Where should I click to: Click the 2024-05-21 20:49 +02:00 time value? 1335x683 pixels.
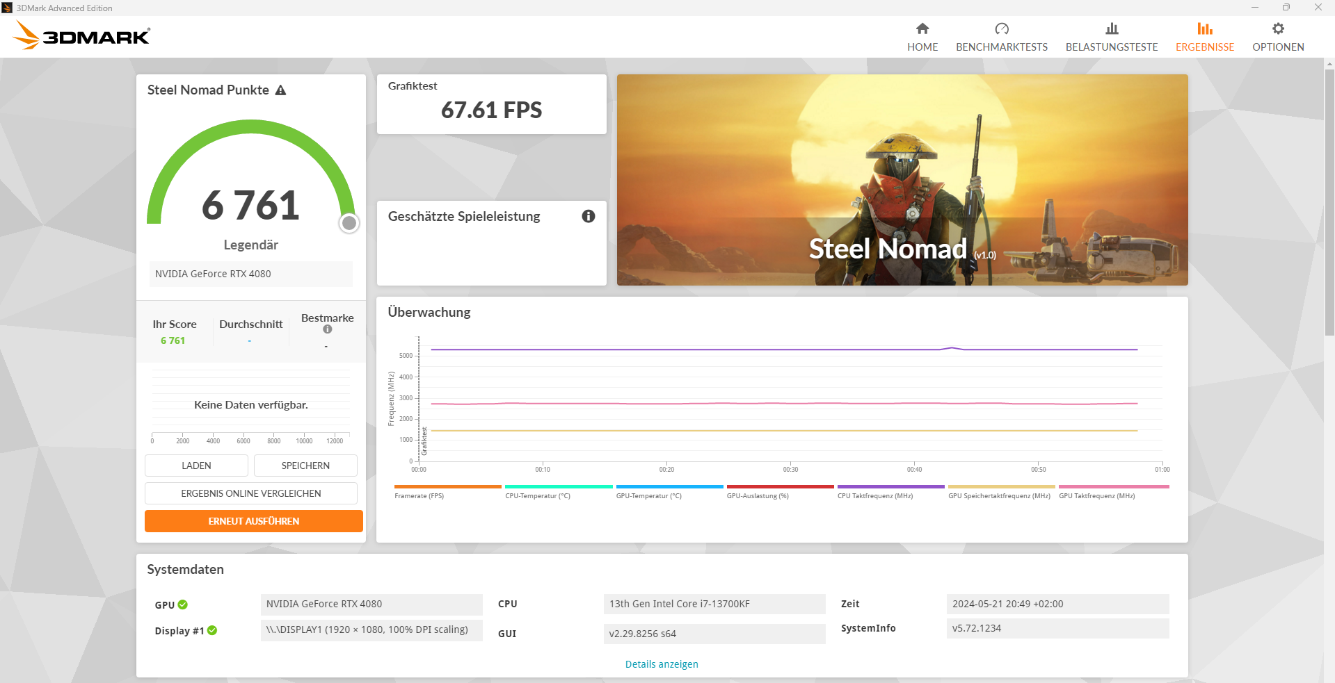point(1057,604)
